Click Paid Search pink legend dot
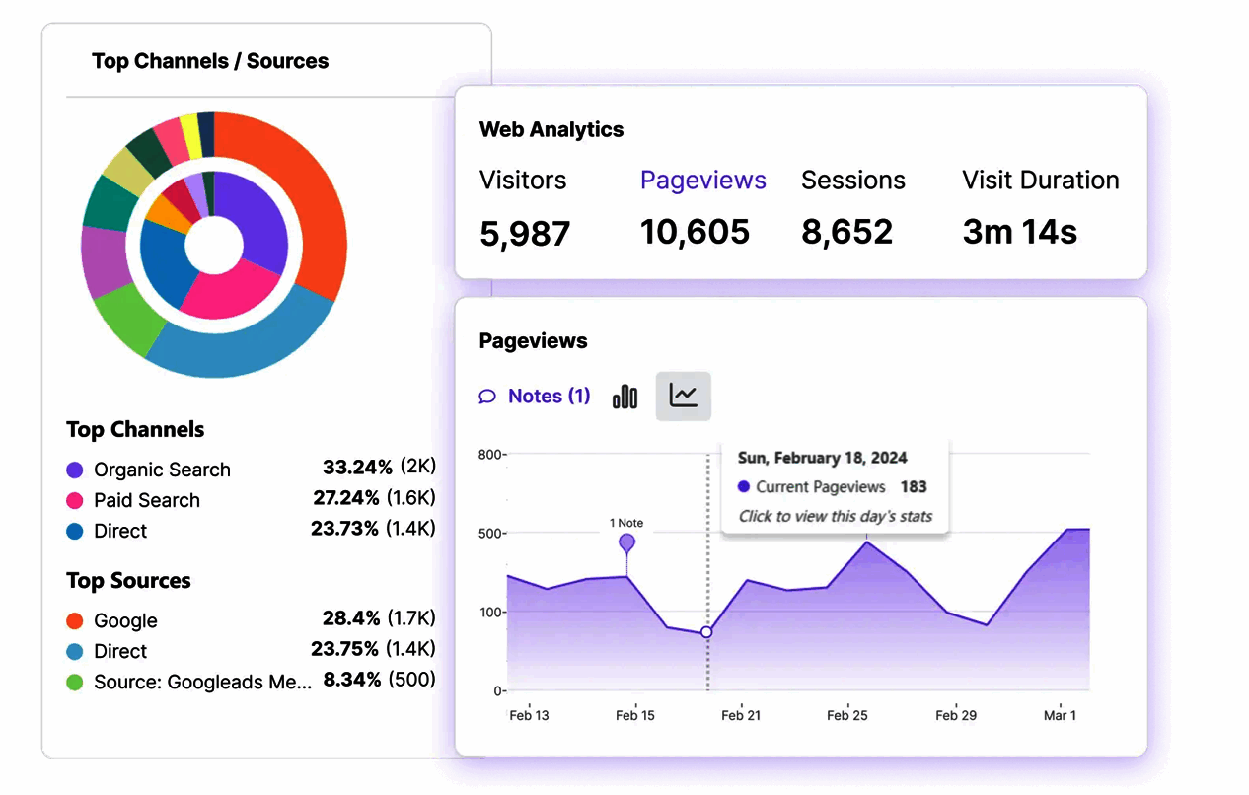1249x795 pixels. (x=75, y=501)
